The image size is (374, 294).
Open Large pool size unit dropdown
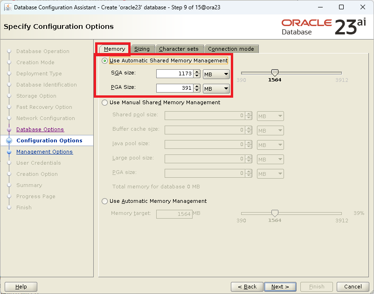pyautogui.click(x=270, y=160)
